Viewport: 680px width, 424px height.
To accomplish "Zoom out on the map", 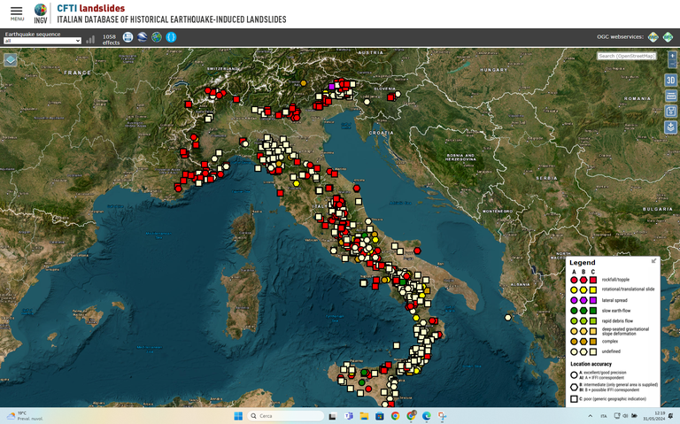I will pos(672,65).
